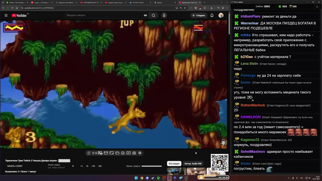
Task: Select the Все видео filter chip
Action: point(174,164)
